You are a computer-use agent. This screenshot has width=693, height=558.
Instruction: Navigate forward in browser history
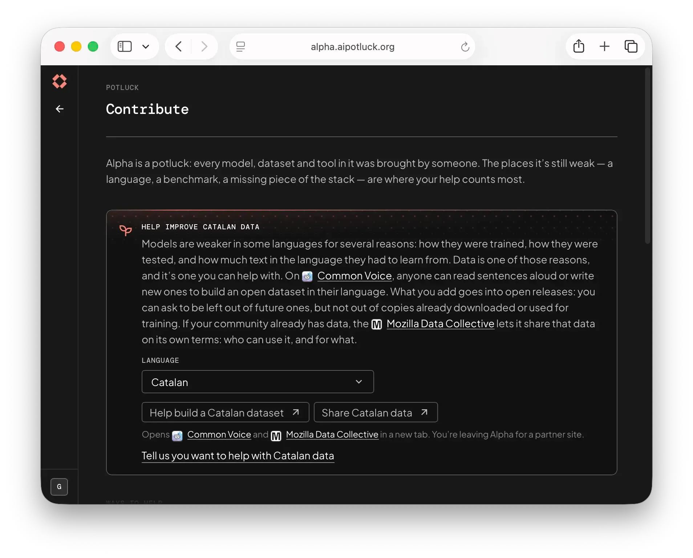[204, 46]
